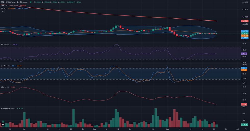Click the blue 83.44 Stoch axis tag
Viewport: 250px width, 131px height.
click(244, 68)
